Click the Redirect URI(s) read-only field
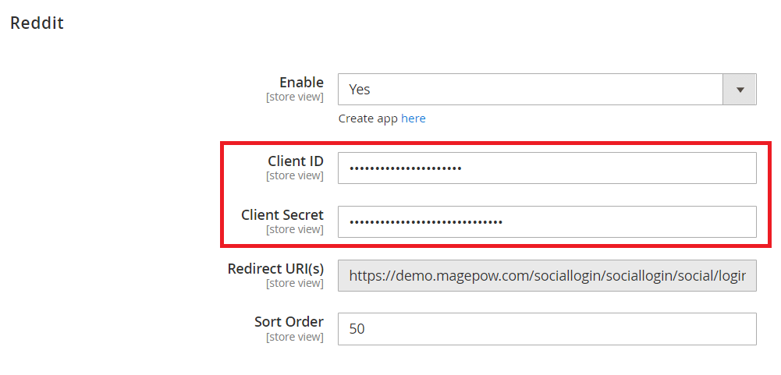The image size is (781, 375). click(x=546, y=275)
